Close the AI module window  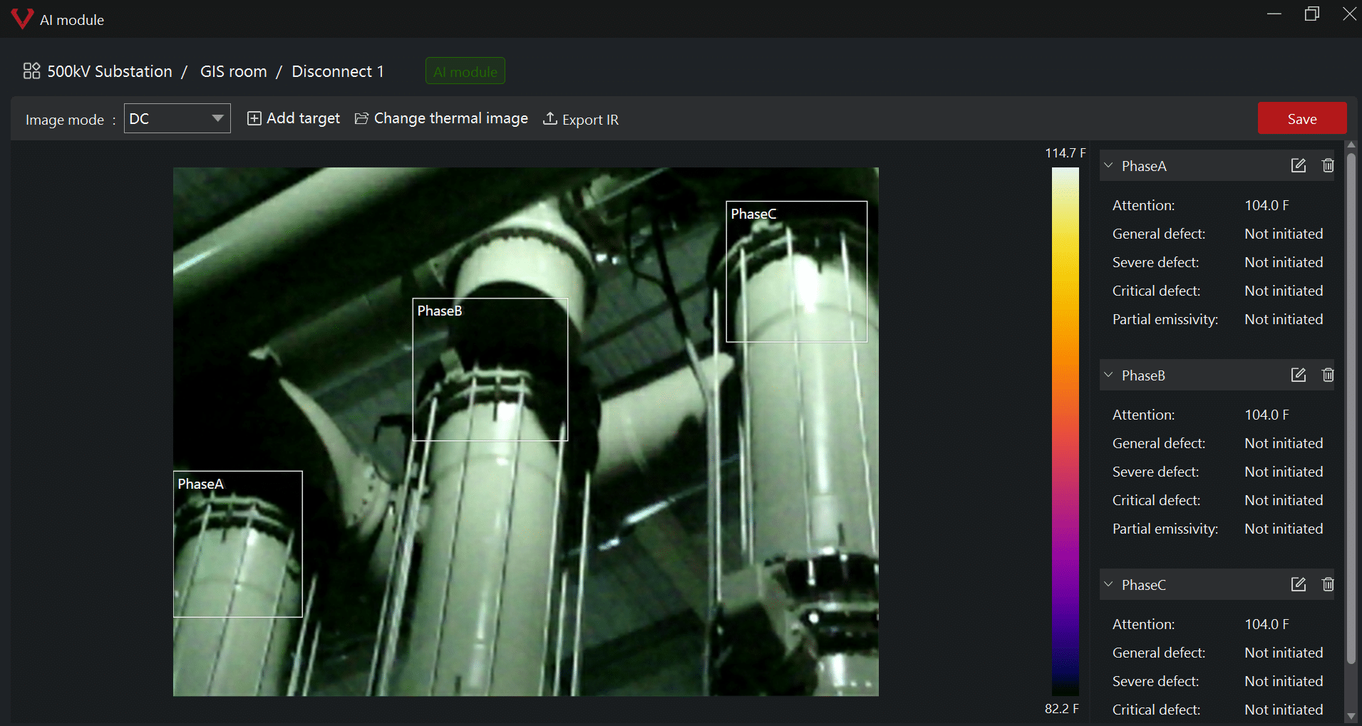[1349, 14]
